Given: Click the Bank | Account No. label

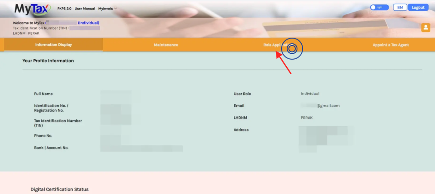Looking at the screenshot, I should (x=51, y=148).
